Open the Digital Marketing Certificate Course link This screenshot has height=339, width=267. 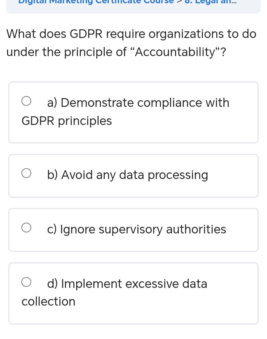point(96,3)
